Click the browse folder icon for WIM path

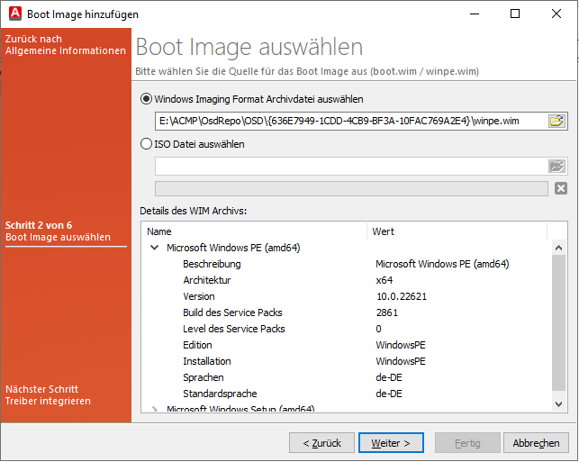(x=556, y=121)
